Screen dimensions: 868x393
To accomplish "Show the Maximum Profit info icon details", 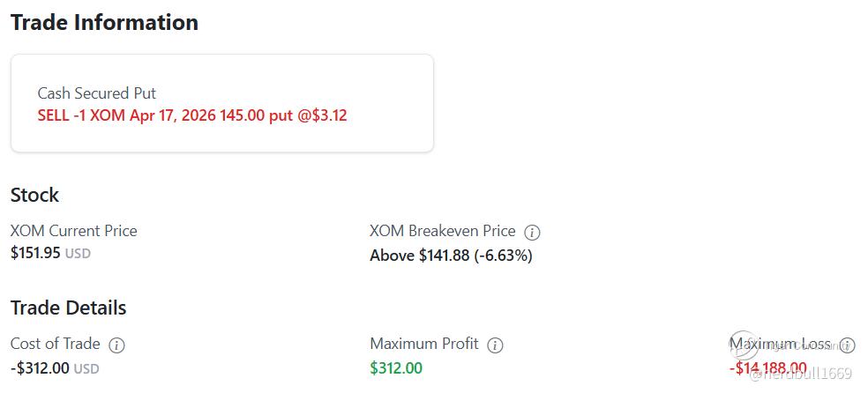I will pyautogui.click(x=495, y=345).
